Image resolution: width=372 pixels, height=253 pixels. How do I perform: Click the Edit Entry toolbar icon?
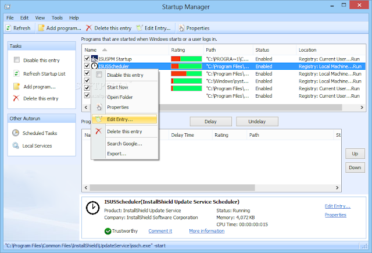coord(139,28)
